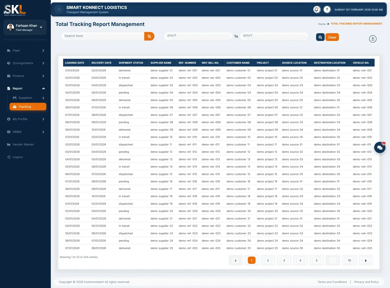
Task: Click the cell 'demo-veh-025'
Action: 362,248
